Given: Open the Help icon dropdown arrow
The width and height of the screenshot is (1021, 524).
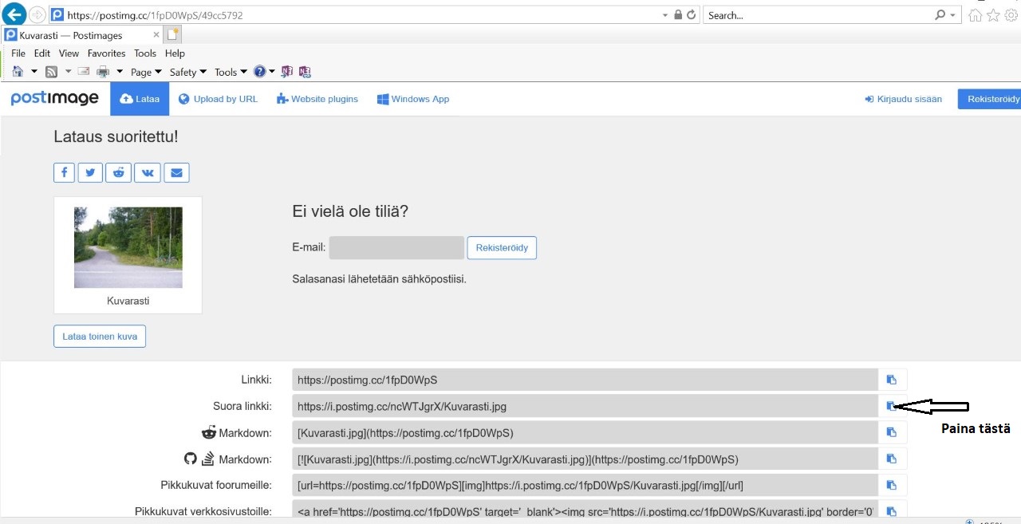Looking at the screenshot, I should point(272,72).
